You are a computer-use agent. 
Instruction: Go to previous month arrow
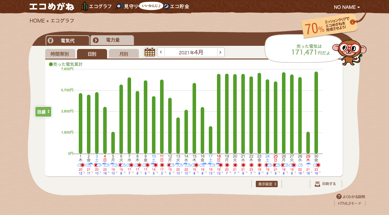pos(161,52)
